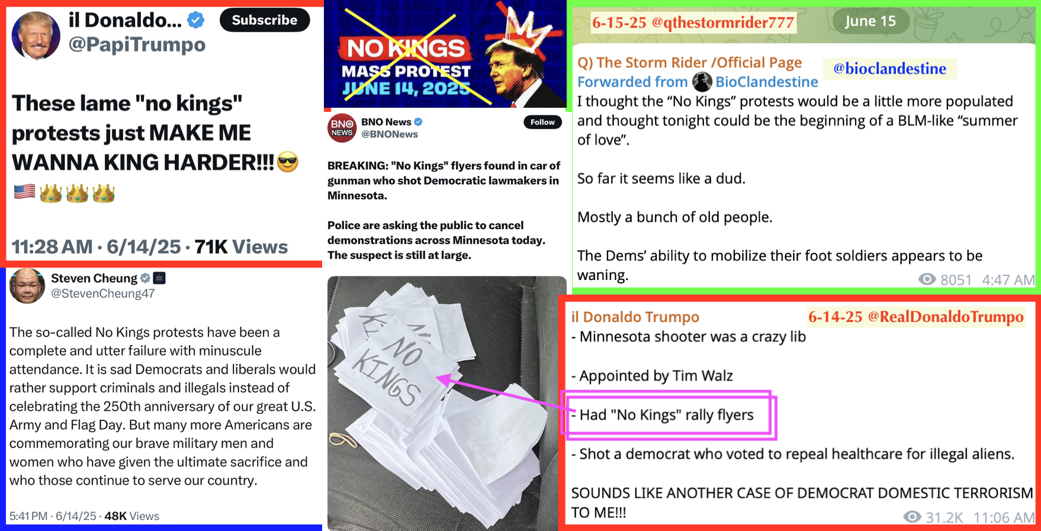Open BNO News red logo avatar
The image size is (1041, 531).
(x=342, y=128)
